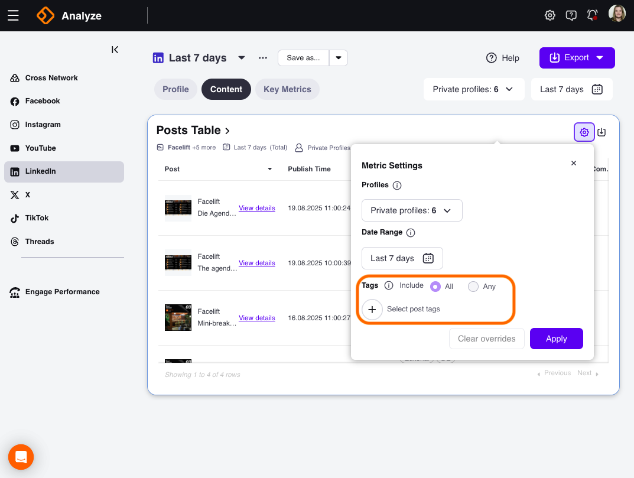
Task: Switch to the Profile tab
Action: coord(175,89)
